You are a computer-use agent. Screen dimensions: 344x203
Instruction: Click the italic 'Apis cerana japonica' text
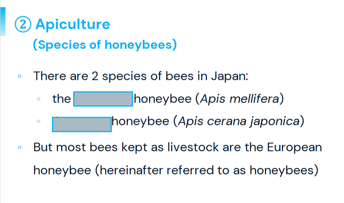239,121
